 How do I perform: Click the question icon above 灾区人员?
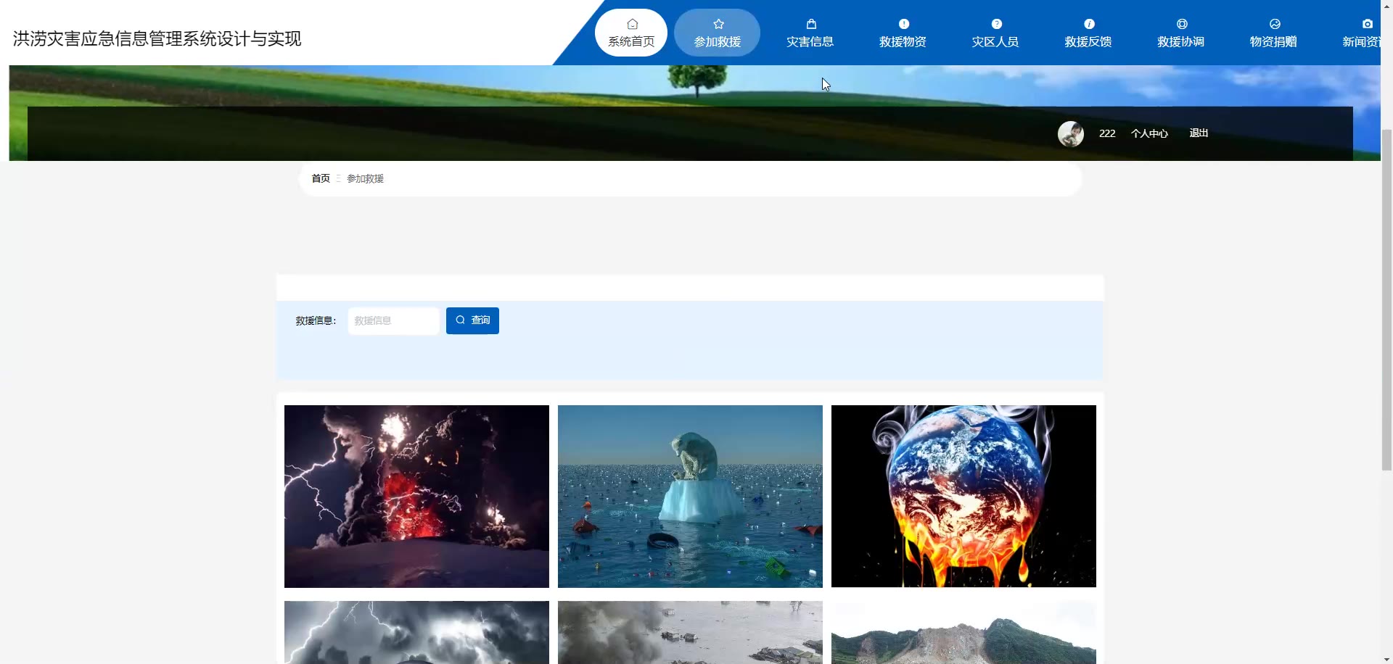click(996, 24)
